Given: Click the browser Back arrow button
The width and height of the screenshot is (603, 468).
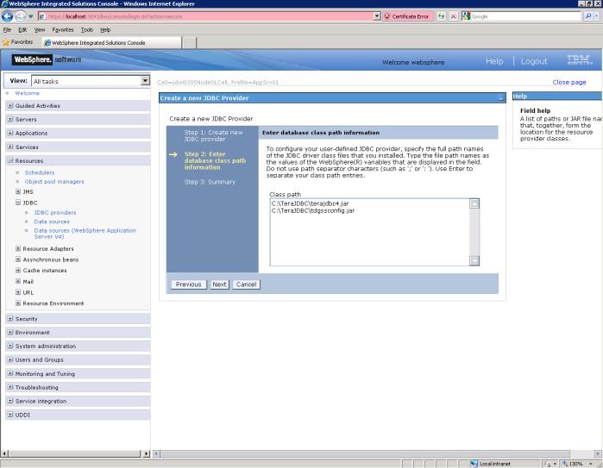Looking at the screenshot, I should coord(7,16).
